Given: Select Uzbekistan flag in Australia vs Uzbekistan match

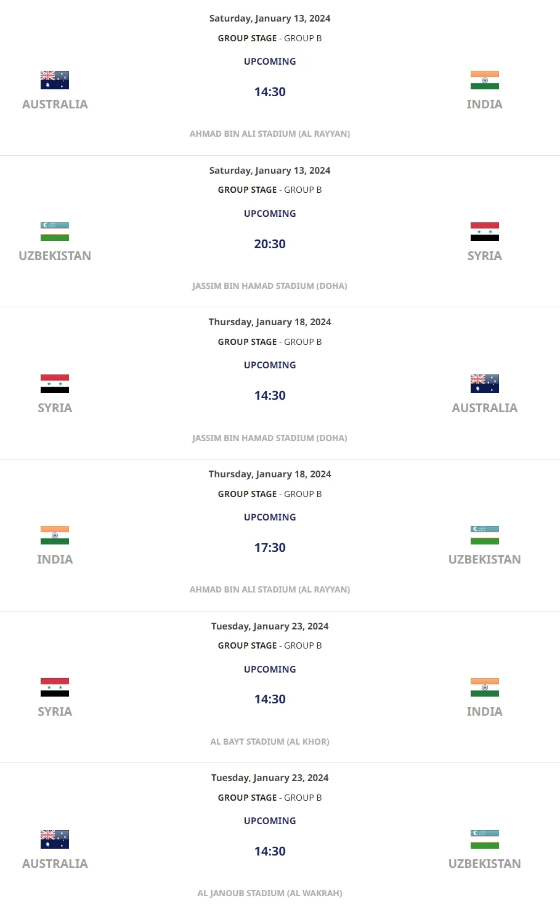Looking at the screenshot, I should (484, 839).
